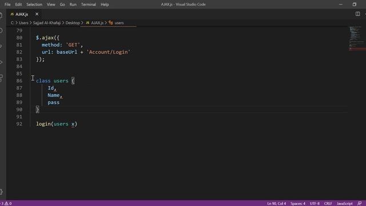Screen dimensions: 366x206
Task: Open Manage settings gear
Action: [1, 192]
